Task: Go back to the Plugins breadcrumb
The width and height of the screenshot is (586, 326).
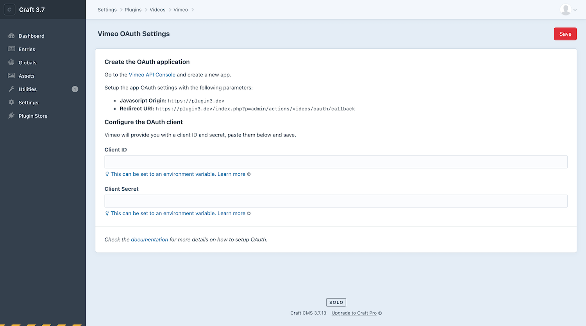Action: click(x=133, y=9)
